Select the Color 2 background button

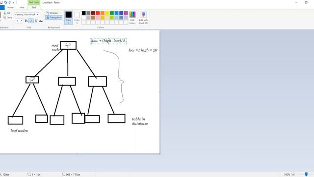tap(77, 18)
